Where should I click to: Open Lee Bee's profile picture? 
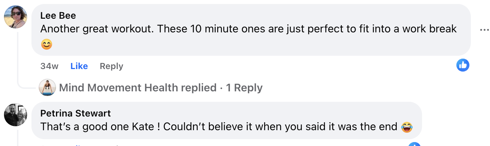pyautogui.click(x=15, y=17)
